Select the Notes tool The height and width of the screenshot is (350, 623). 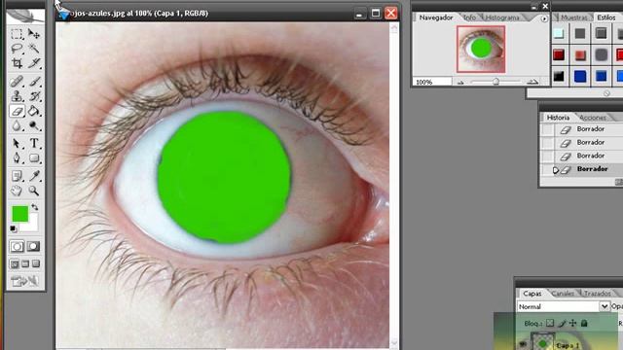(17, 175)
